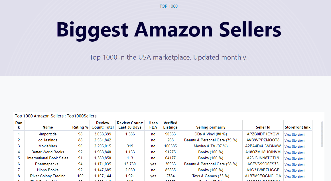The height and width of the screenshot is (181, 331).
Task: Open View Storefront for MovieMars
Action: [295, 147]
